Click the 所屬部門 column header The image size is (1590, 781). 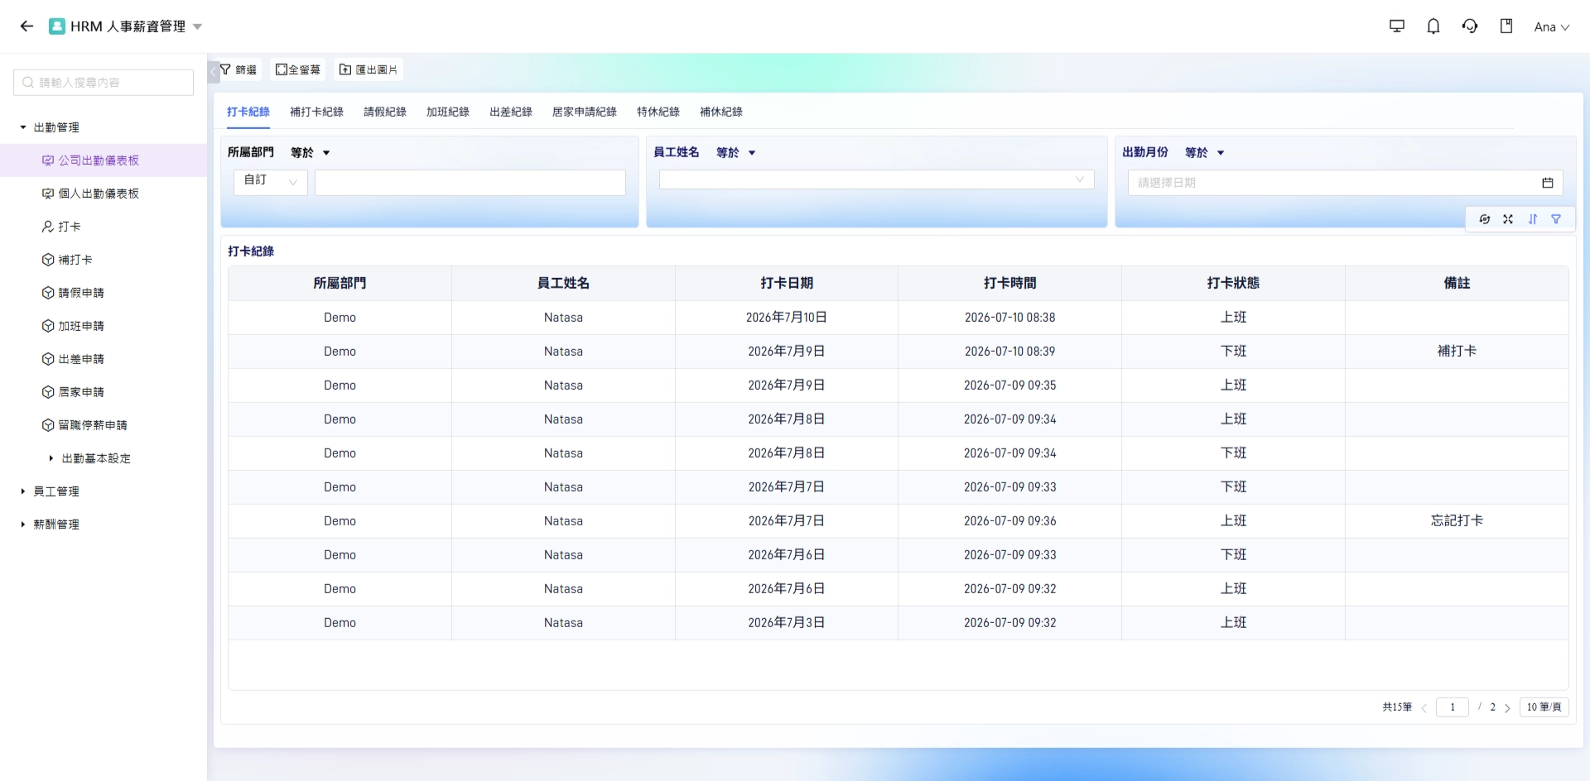coord(340,283)
